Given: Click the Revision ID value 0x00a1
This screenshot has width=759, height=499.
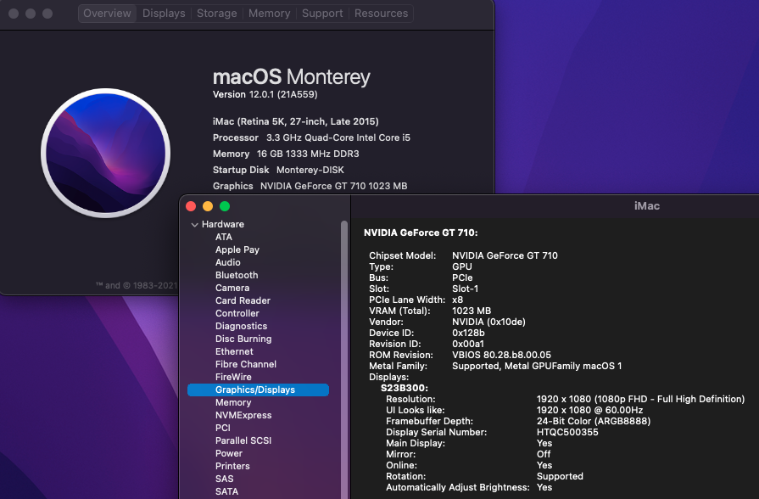Looking at the screenshot, I should click(467, 344).
